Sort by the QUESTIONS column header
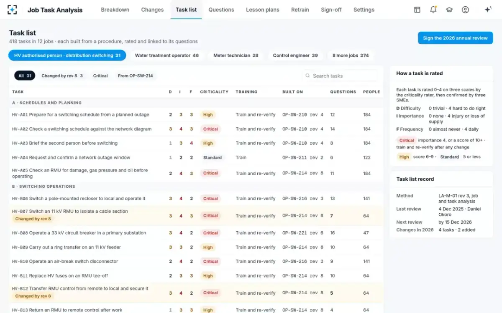Image resolution: width=502 pixels, height=313 pixels. coord(343,92)
